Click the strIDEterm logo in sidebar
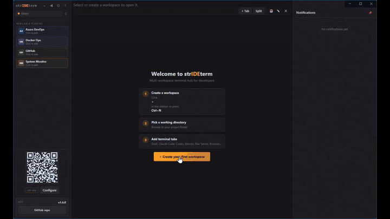 pyautogui.click(x=26, y=6)
